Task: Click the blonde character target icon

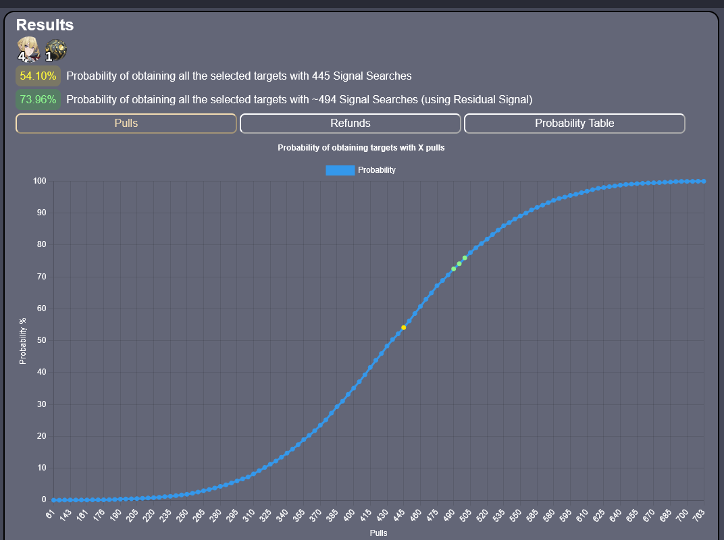Action: pyautogui.click(x=28, y=49)
